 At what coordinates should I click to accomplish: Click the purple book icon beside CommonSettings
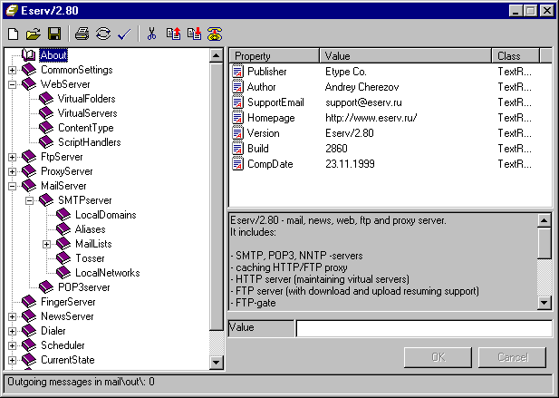point(29,70)
